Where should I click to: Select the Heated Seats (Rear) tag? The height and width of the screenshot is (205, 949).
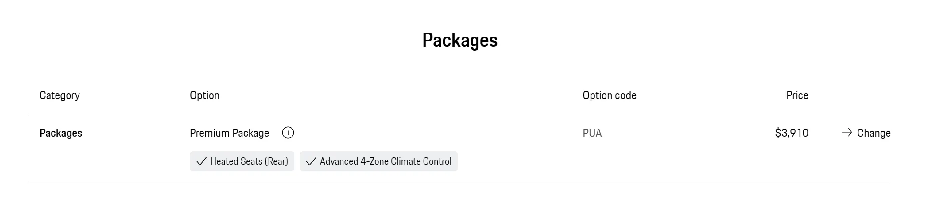click(242, 161)
